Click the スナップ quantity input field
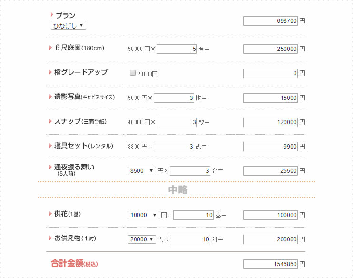The width and height of the screenshot is (353, 278). pos(176,122)
